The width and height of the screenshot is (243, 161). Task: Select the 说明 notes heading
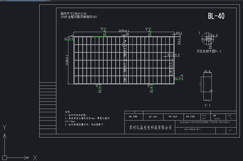coord(68,112)
